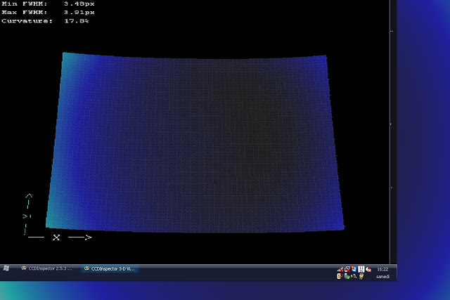Click the taskbar clock showing 16:22
The height and width of the screenshot is (300, 450).
point(382,269)
